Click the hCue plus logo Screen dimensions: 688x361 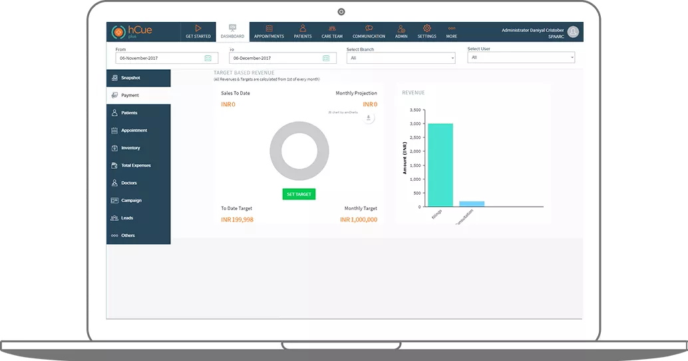132,32
